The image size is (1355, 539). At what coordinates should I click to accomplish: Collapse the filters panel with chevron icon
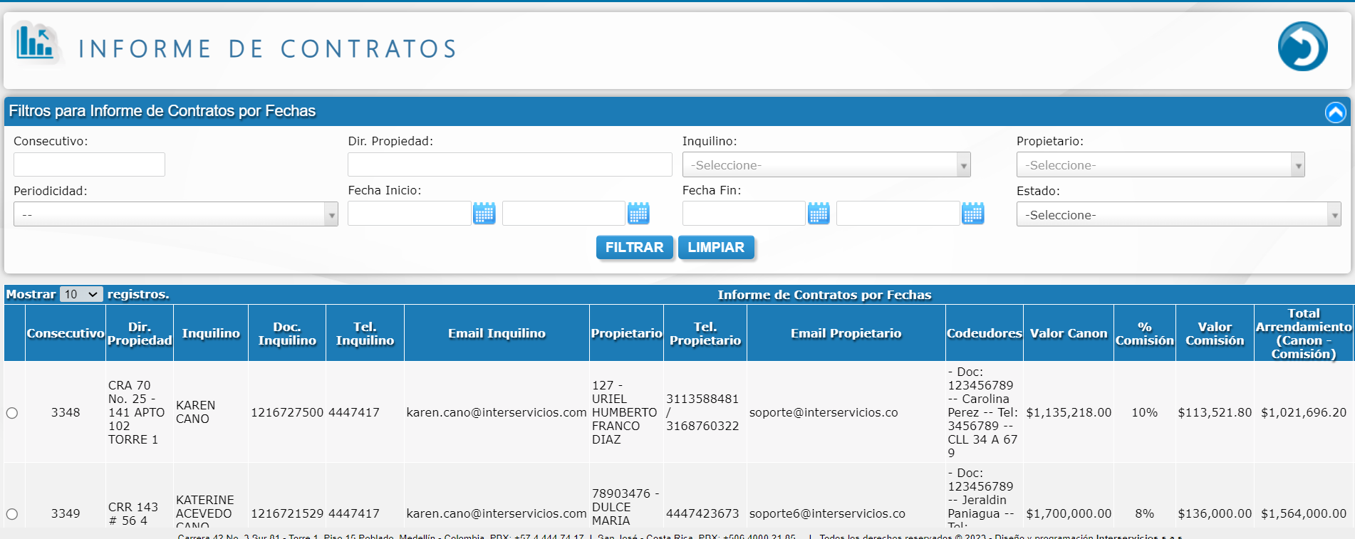[x=1335, y=112]
